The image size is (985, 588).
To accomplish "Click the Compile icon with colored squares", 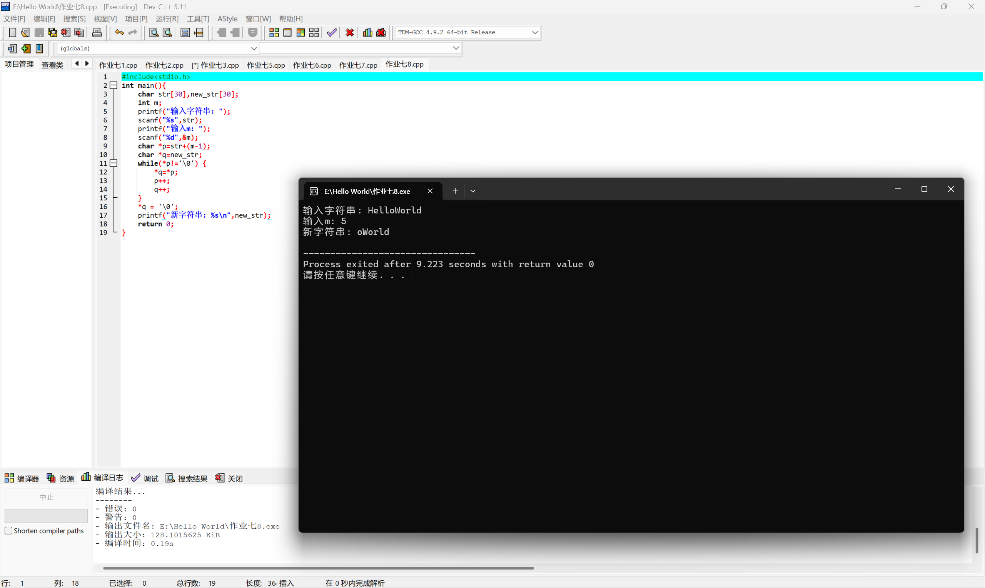I will [274, 32].
